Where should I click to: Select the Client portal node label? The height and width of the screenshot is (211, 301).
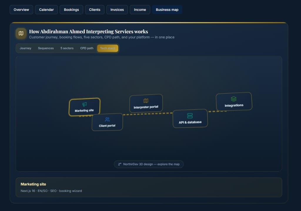click(107, 126)
